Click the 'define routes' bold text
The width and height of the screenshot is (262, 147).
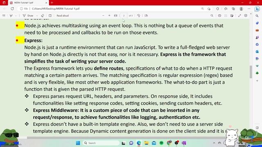pos(108,68)
